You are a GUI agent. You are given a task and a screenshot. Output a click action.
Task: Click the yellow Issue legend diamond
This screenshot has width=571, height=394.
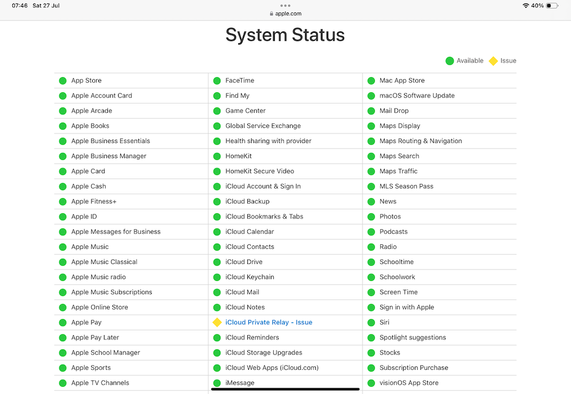pyautogui.click(x=493, y=61)
